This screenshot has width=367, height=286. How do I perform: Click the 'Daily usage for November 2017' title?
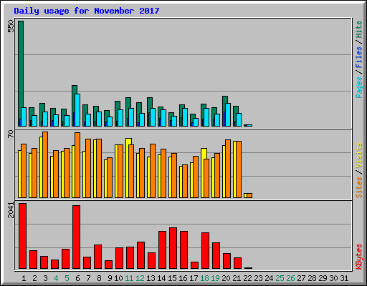(87, 11)
